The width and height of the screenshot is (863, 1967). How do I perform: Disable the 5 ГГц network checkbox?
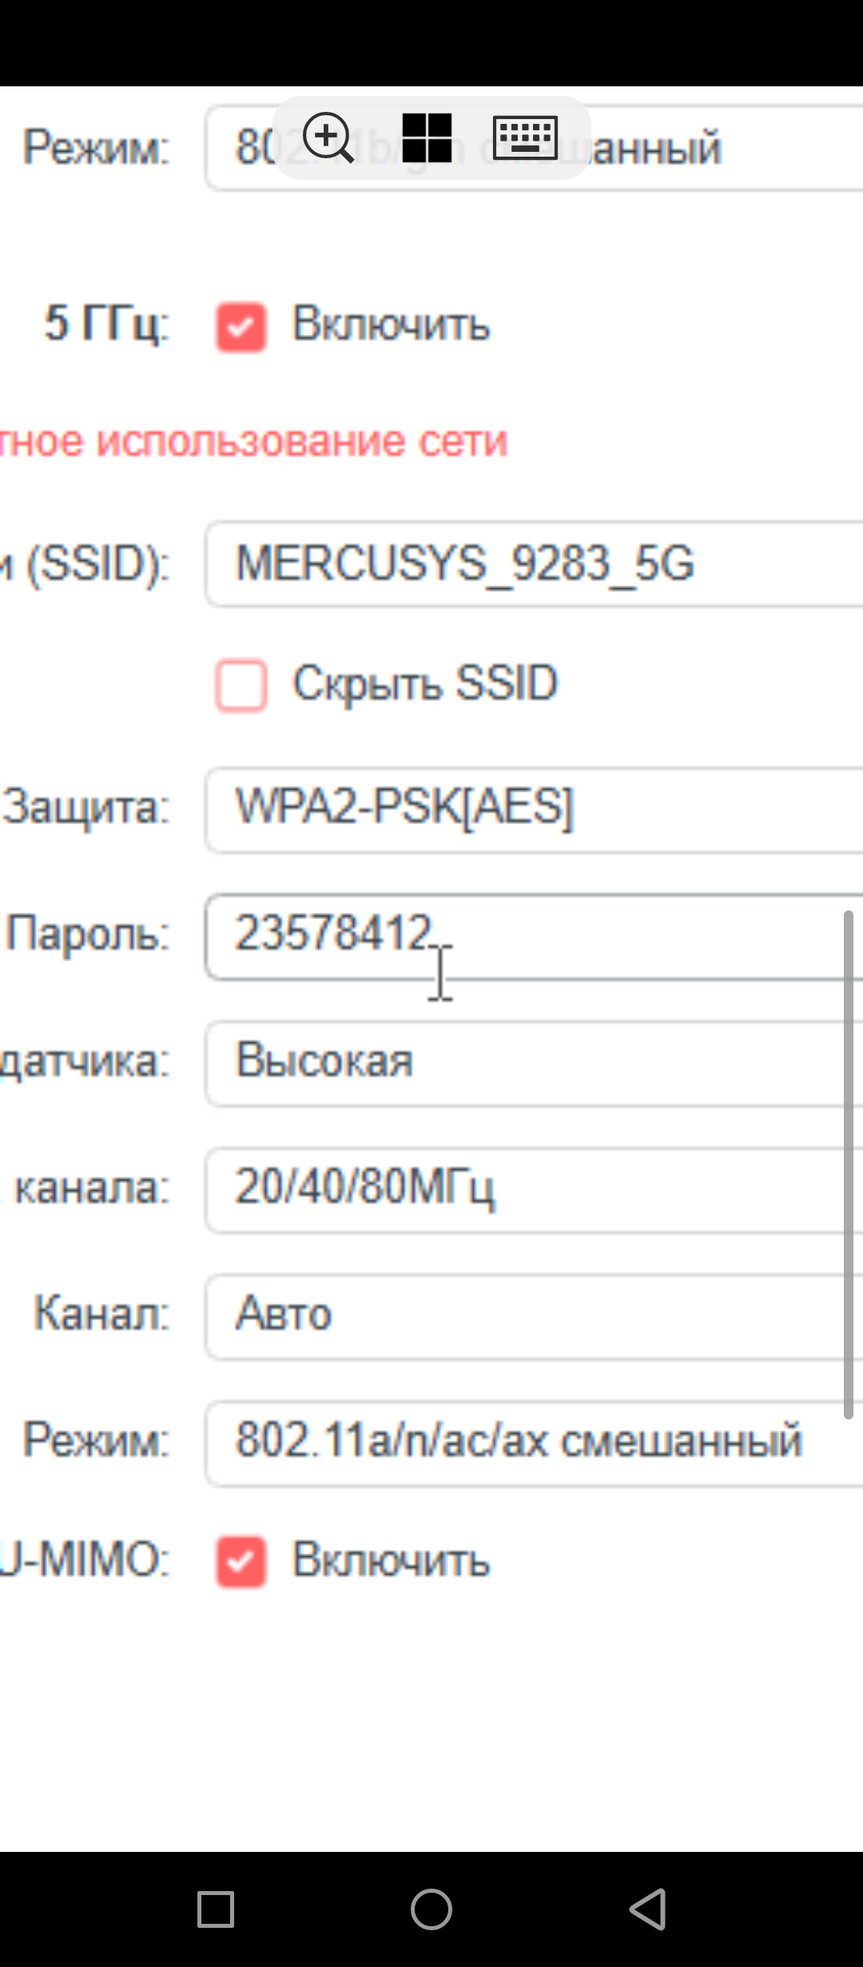coord(241,326)
